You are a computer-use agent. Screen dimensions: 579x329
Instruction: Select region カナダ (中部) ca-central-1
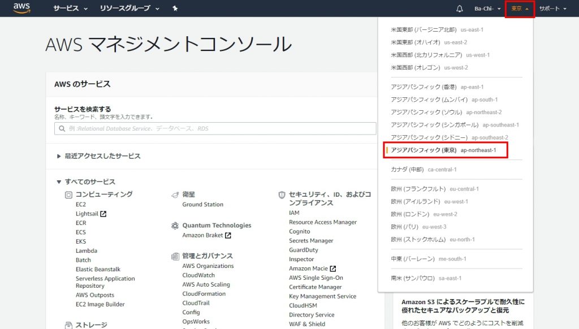click(x=424, y=170)
